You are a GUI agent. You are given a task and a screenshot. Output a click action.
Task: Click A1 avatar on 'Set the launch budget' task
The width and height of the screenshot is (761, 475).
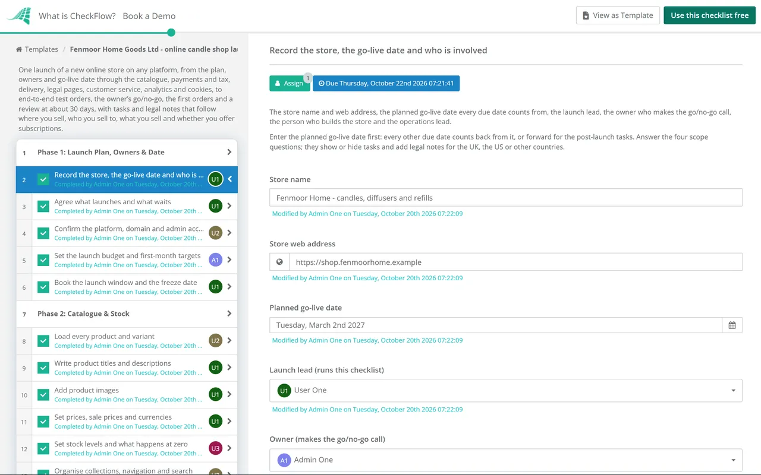[215, 259]
